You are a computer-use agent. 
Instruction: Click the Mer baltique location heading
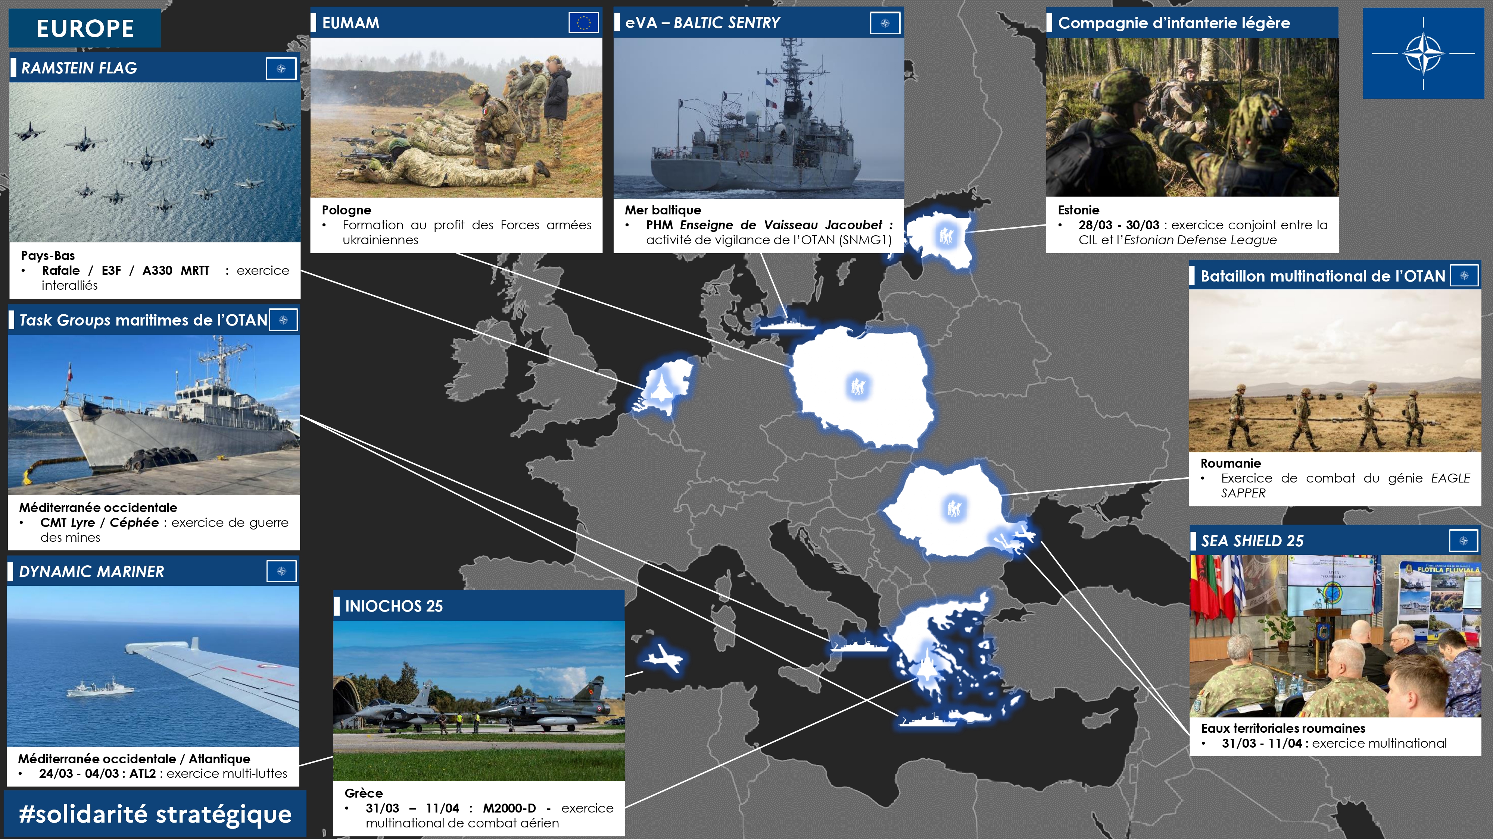pyautogui.click(x=663, y=210)
